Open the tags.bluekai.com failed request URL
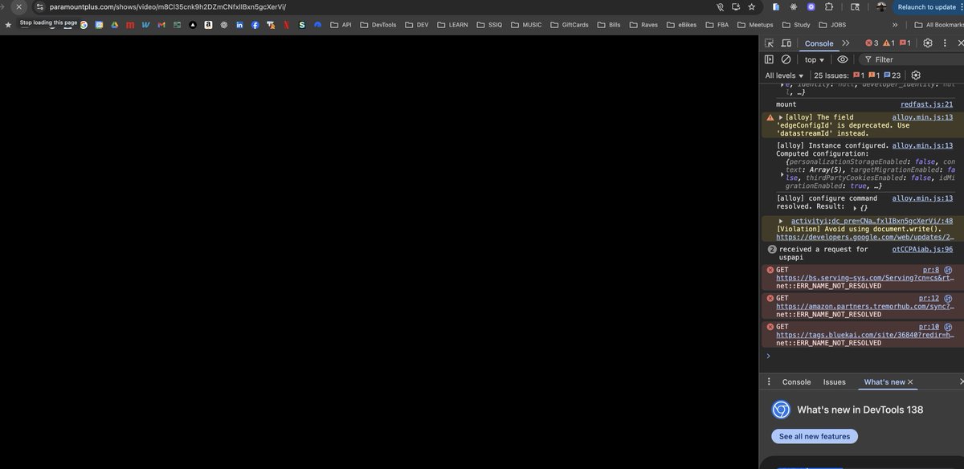This screenshot has height=469, width=964. point(864,335)
